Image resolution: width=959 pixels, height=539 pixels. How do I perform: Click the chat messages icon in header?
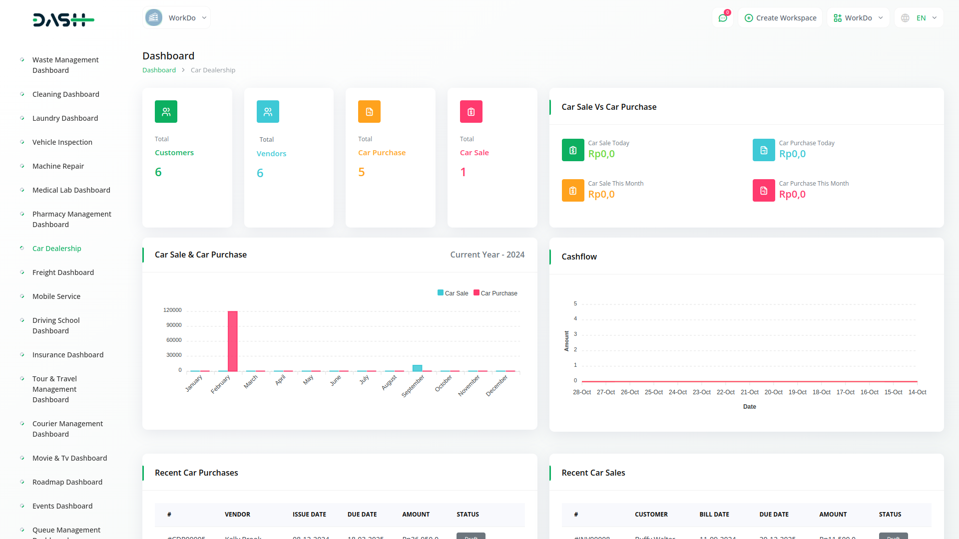tap(723, 18)
